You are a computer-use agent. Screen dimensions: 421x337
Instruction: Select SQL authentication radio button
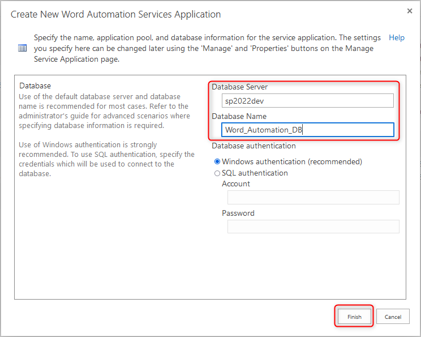point(217,173)
